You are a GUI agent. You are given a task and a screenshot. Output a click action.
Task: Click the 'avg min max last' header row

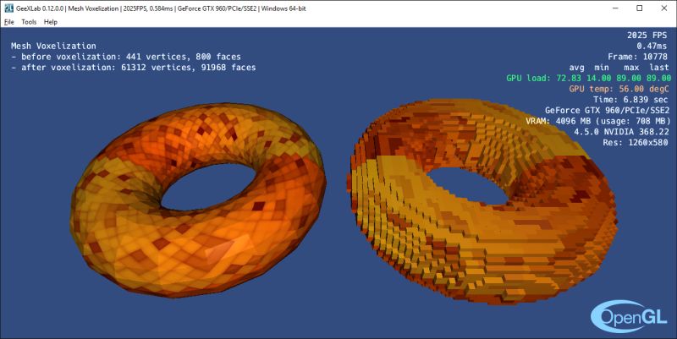[x=619, y=68]
